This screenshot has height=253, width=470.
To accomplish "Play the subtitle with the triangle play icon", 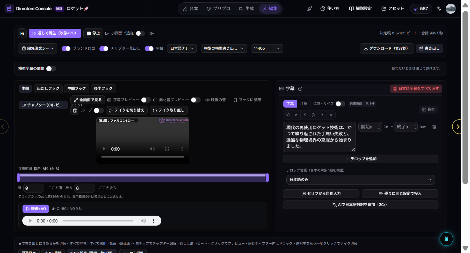I will point(313,115).
